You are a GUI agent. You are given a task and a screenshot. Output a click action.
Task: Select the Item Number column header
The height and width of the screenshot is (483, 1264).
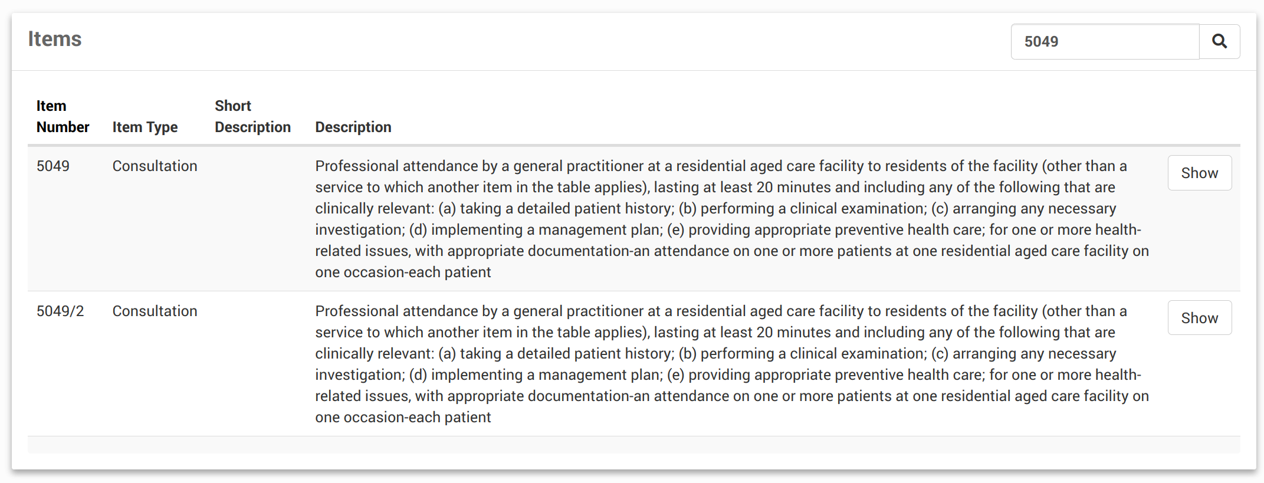[63, 116]
